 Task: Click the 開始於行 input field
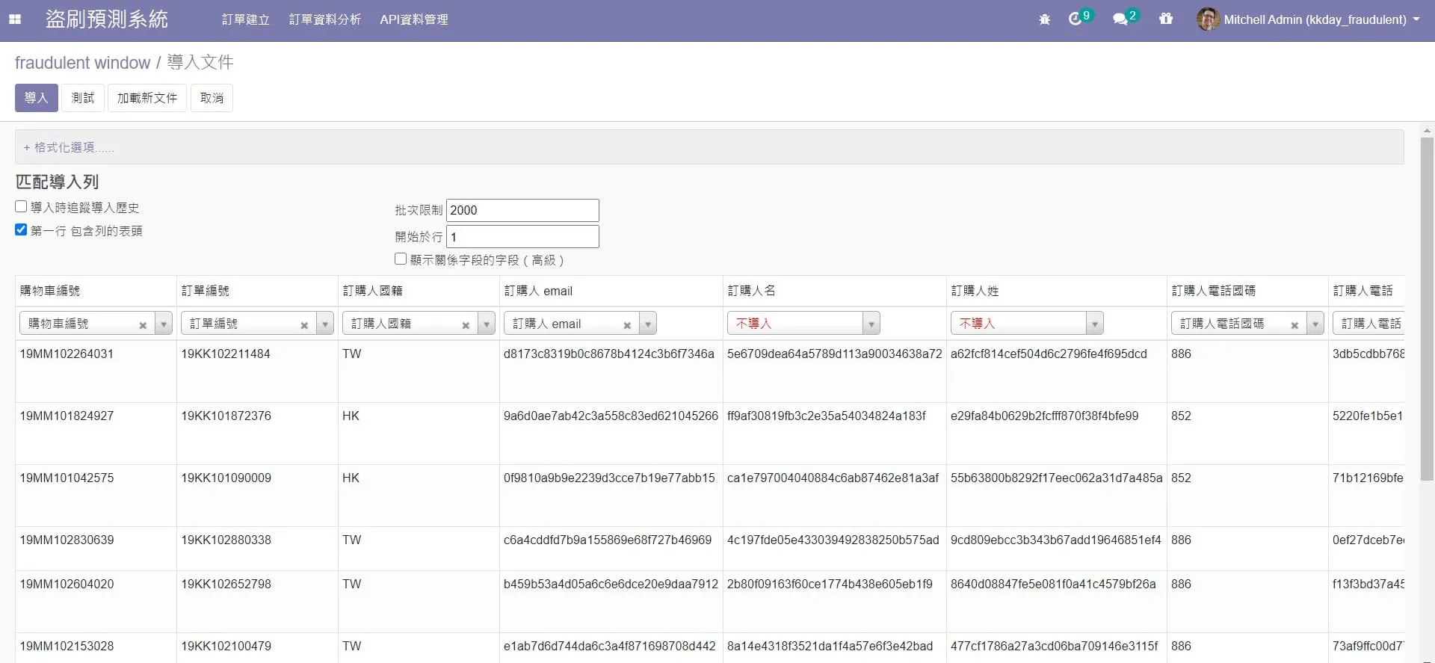tap(522, 237)
